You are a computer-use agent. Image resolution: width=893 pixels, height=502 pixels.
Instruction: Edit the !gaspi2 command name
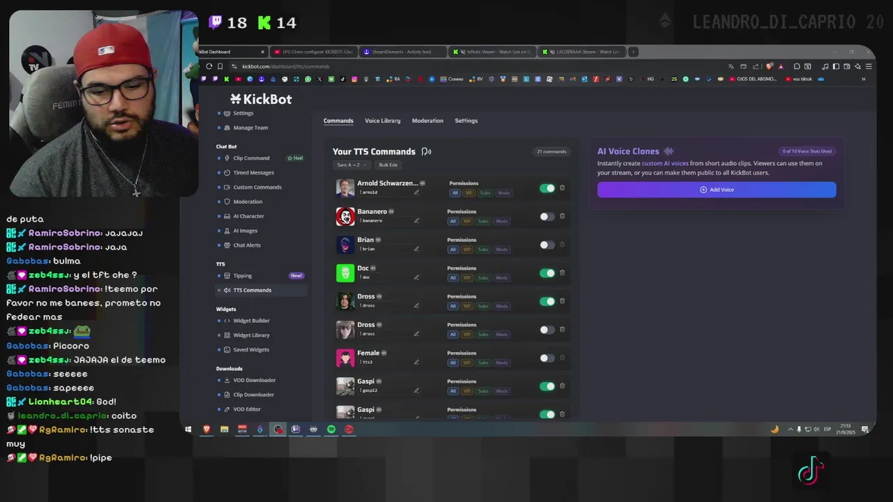click(x=417, y=390)
